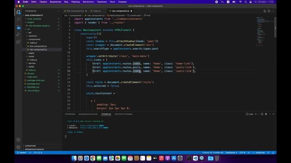Viewport: 291px width, 163px height.
Task: Click the feedback icon in status bar
Action: pos(268,153)
